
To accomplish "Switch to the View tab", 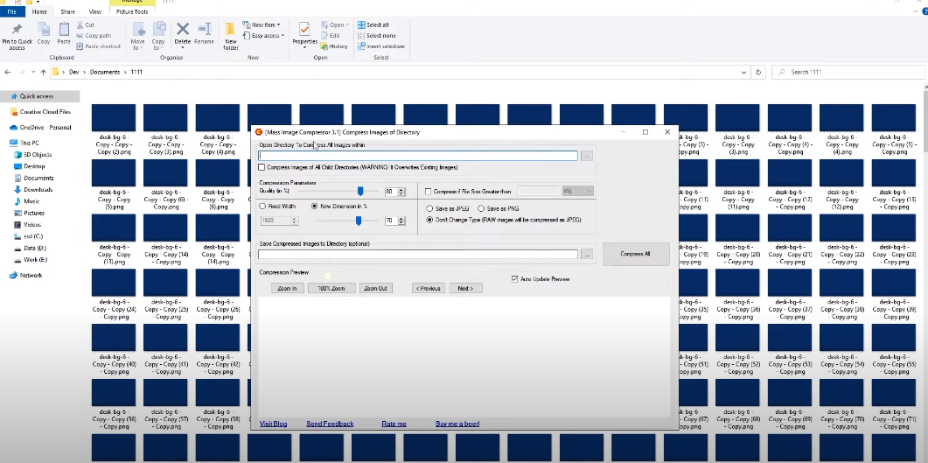I will pyautogui.click(x=94, y=12).
